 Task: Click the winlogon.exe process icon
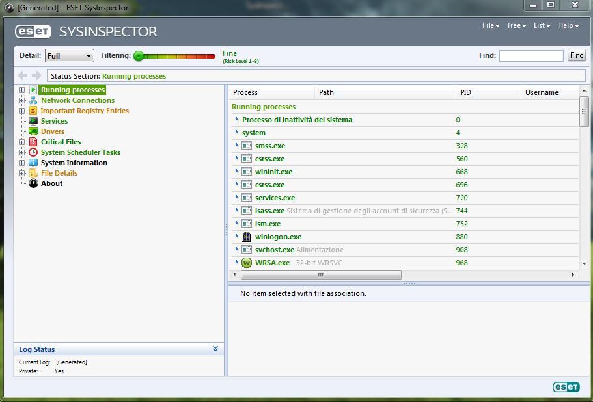point(247,237)
